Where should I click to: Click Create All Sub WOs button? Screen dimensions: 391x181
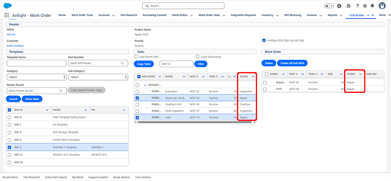[292, 63]
